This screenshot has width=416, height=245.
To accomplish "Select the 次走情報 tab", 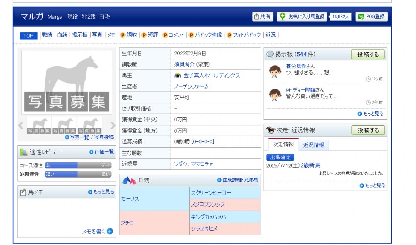I will point(283,144).
